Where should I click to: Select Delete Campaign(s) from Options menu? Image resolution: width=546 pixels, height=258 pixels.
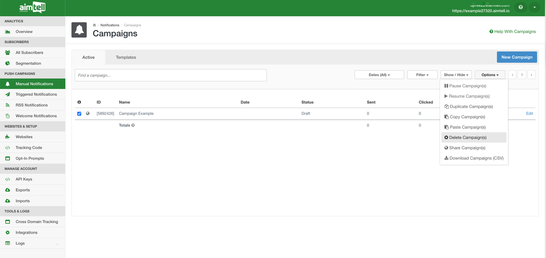click(x=468, y=138)
